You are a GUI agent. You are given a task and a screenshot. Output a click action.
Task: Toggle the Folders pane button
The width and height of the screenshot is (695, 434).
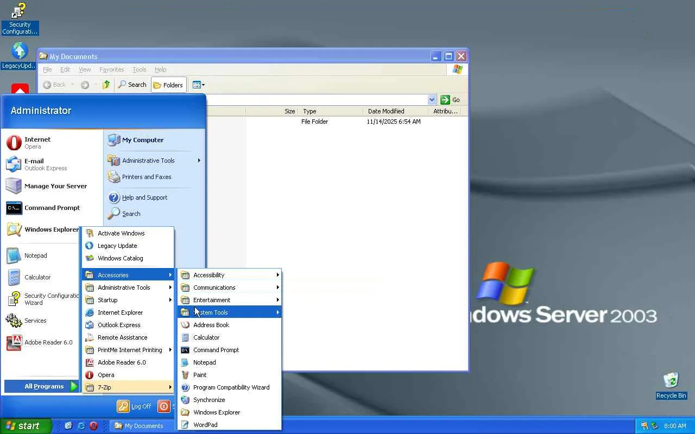click(x=168, y=85)
